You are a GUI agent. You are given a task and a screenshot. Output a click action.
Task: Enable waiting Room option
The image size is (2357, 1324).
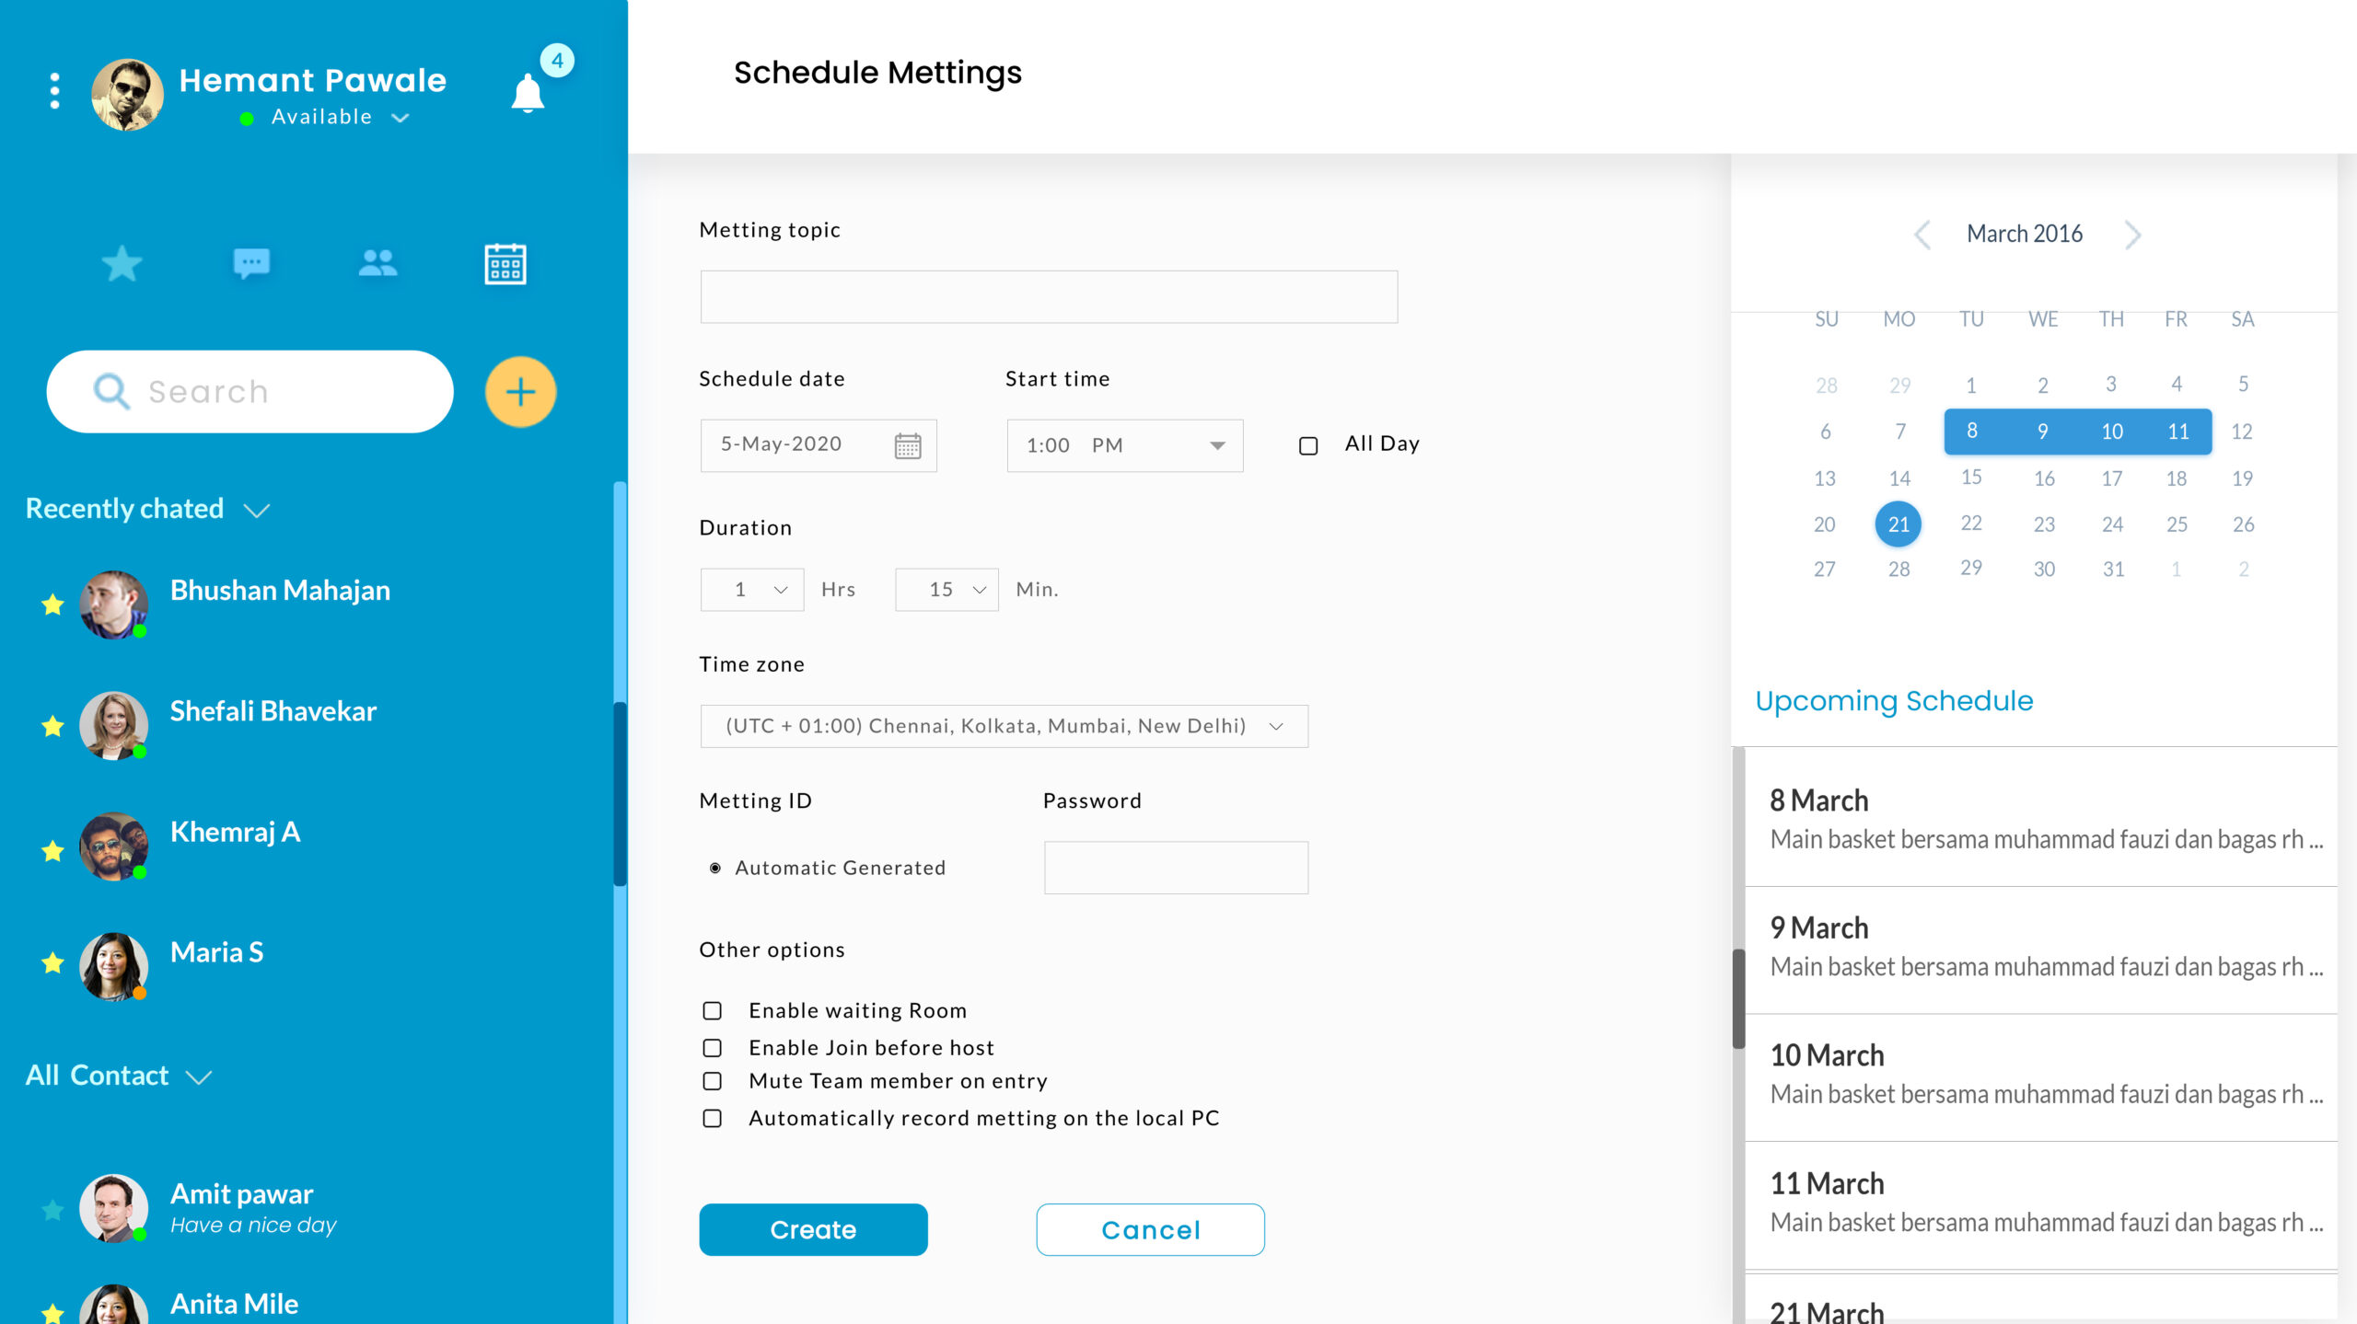click(713, 1011)
